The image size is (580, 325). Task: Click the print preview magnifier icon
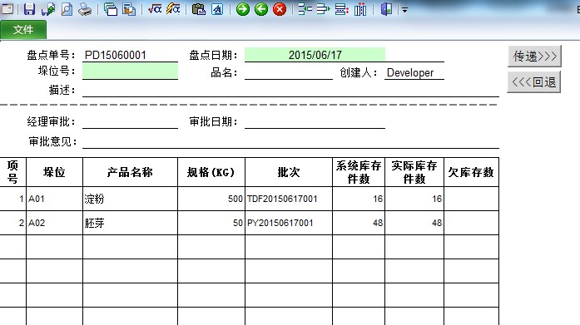tap(67, 9)
